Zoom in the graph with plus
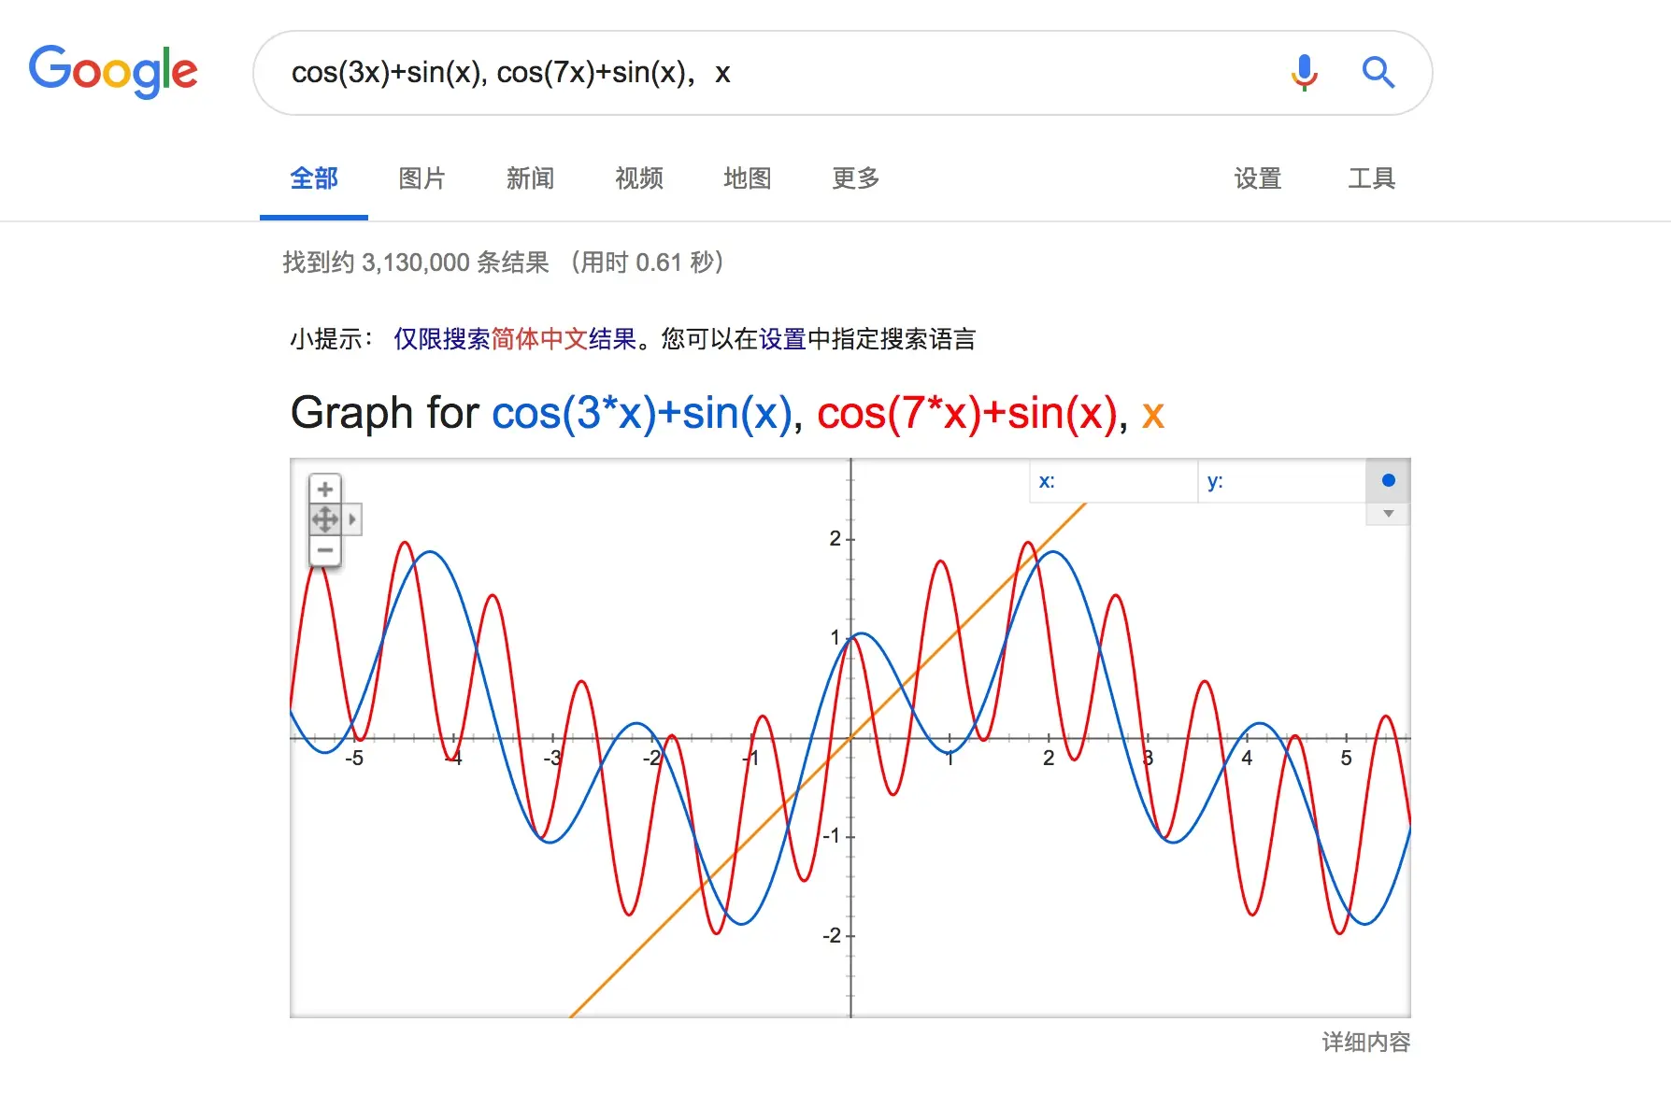The height and width of the screenshot is (1093, 1671). tap(324, 489)
